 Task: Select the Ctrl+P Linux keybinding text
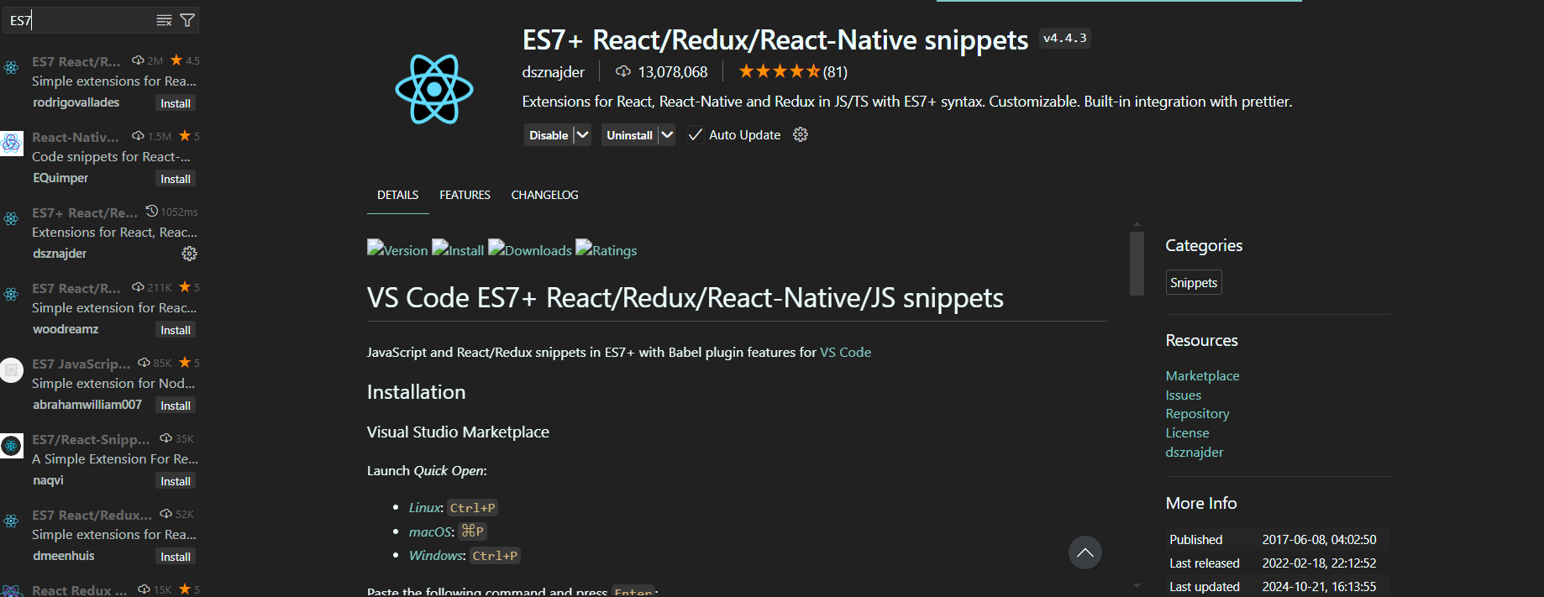472,508
